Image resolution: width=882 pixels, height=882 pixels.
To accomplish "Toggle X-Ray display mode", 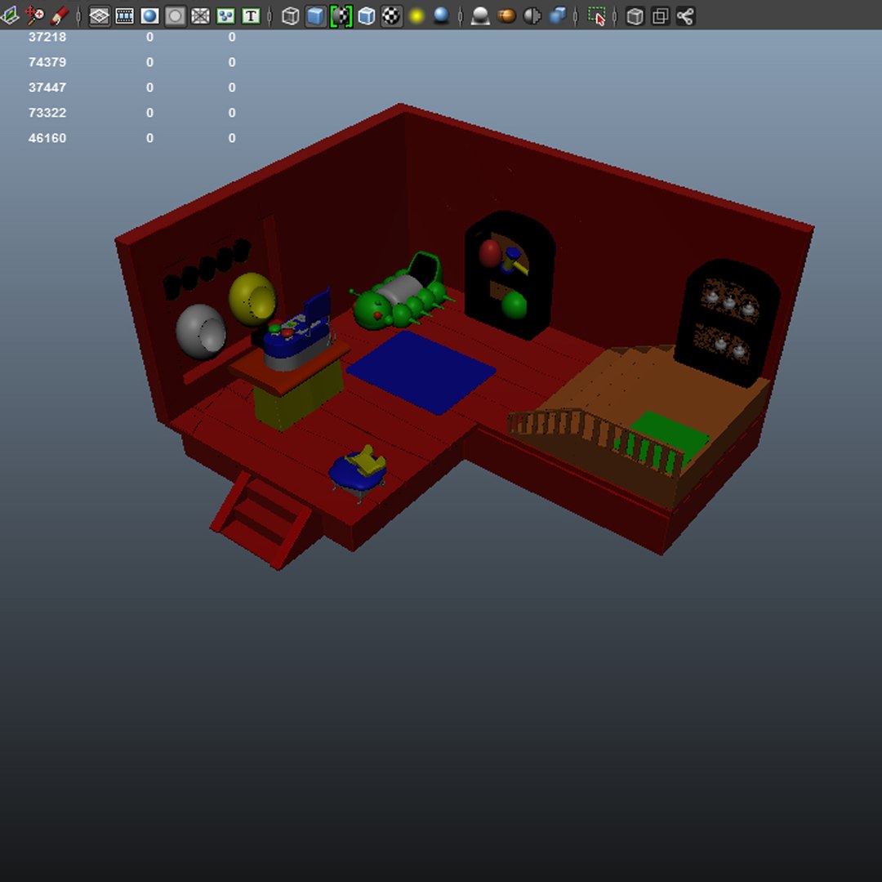I will click(x=635, y=16).
